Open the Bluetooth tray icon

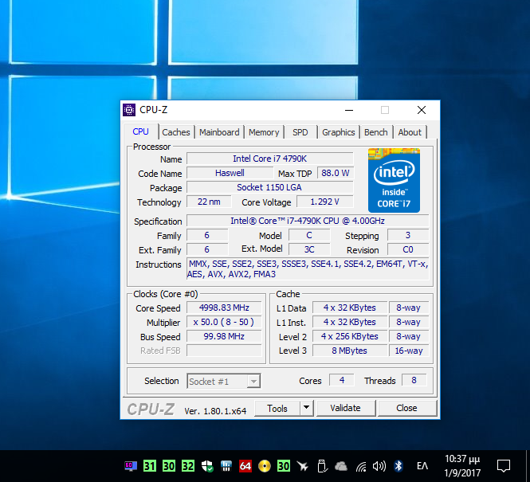pyautogui.click(x=398, y=466)
